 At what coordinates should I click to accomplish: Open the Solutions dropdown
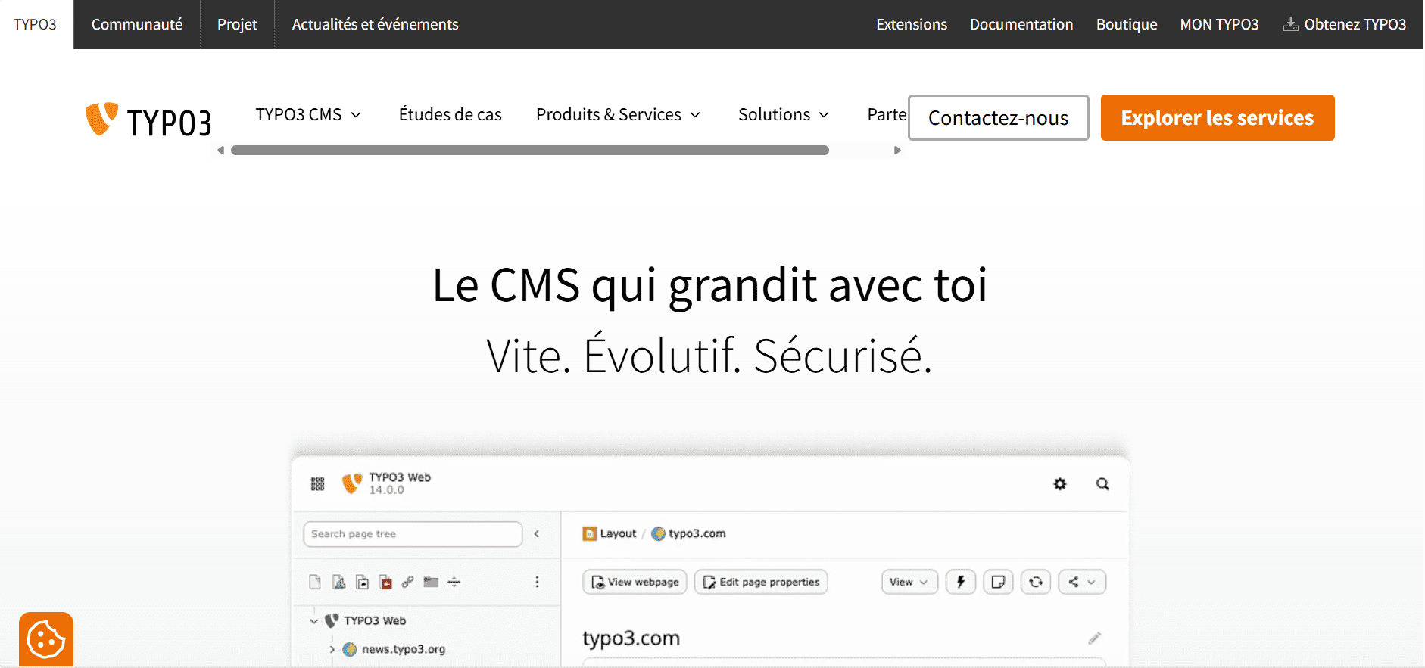click(784, 114)
